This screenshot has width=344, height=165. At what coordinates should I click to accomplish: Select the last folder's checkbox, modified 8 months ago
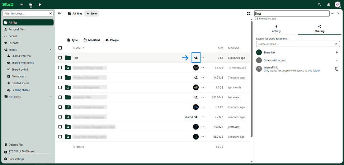[60, 136]
